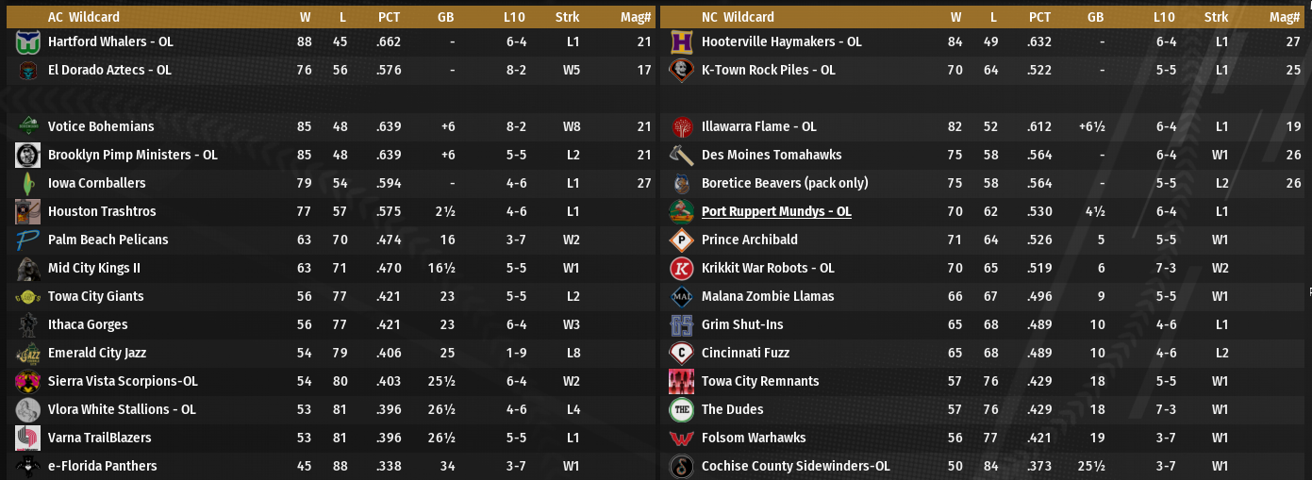Click the Cincinnati Fuzz logo icon
The image size is (1312, 480).
point(681,354)
